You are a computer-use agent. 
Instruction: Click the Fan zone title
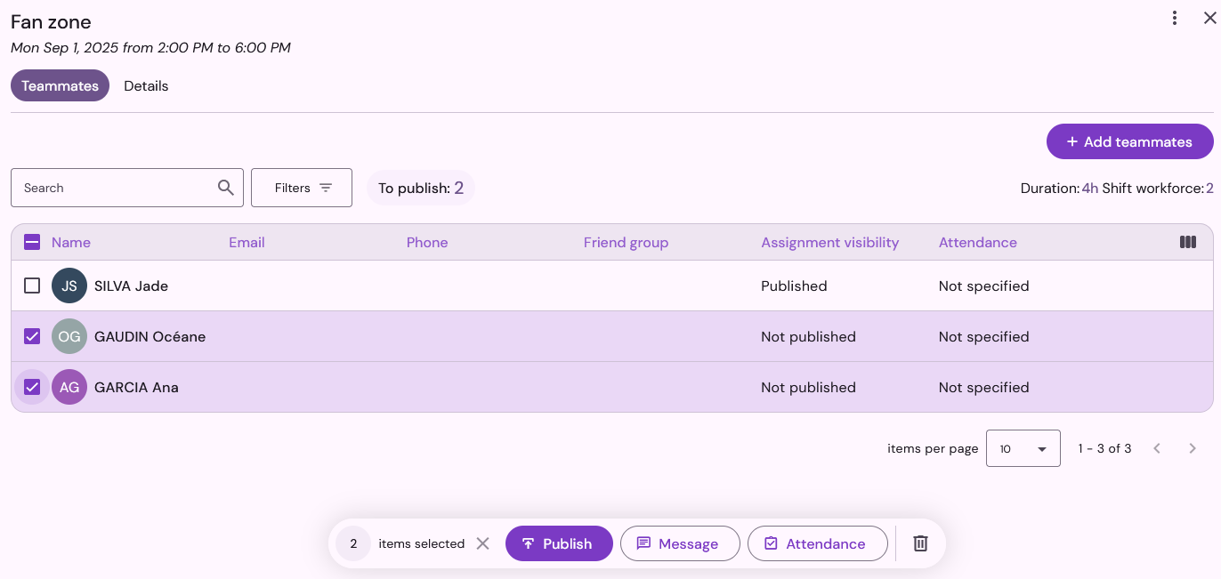[51, 21]
